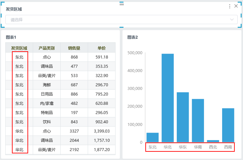Click the 图表2 title
This screenshot has width=243, height=160.
click(132, 37)
